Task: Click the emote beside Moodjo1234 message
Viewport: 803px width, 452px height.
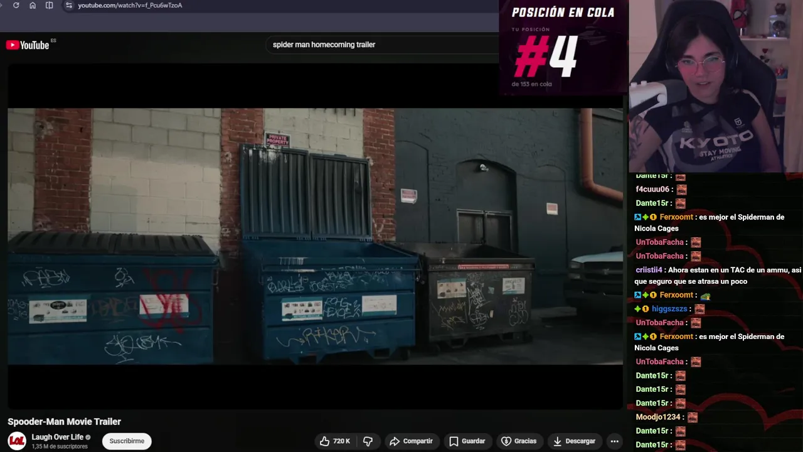Action: [x=693, y=417]
